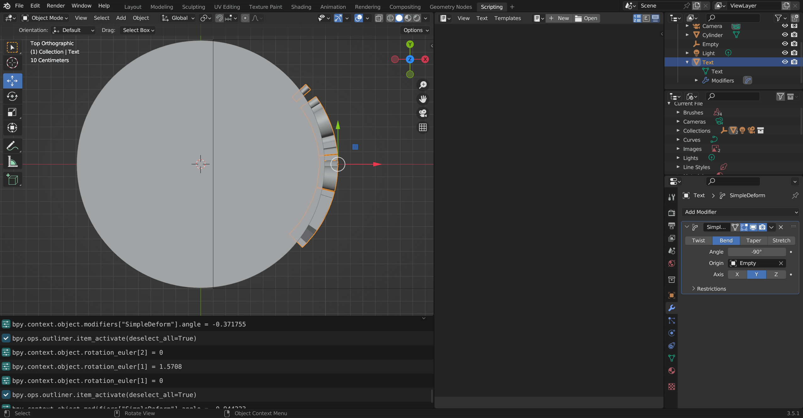This screenshot has width=803, height=418.
Task: Open the Object properties tab
Action: [672, 295]
